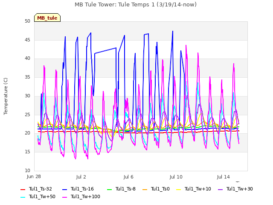Click the 'Jul 14' x-axis tick label

pyautogui.click(x=224, y=177)
